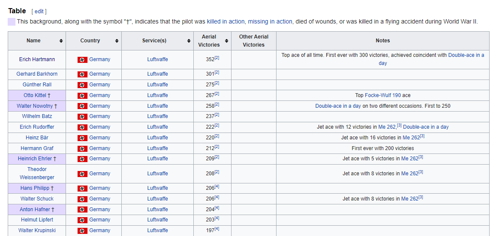Open Erich Hartmann's article
The image size is (490, 236).
[x=37, y=59]
